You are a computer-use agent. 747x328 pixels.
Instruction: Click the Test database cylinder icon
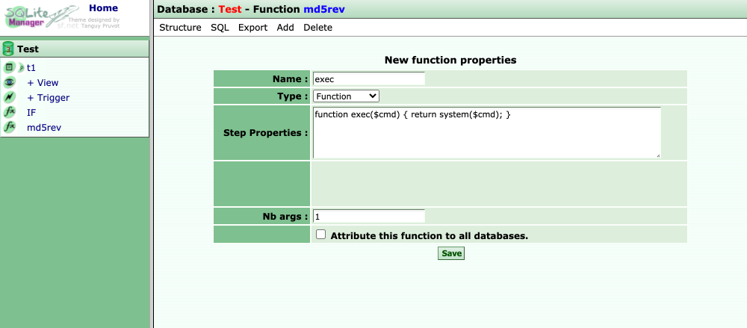8,49
